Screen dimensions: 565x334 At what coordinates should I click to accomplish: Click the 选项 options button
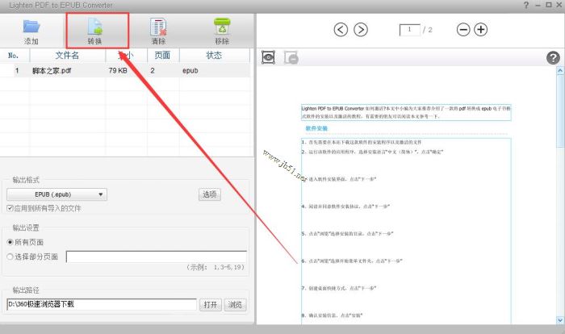point(210,194)
